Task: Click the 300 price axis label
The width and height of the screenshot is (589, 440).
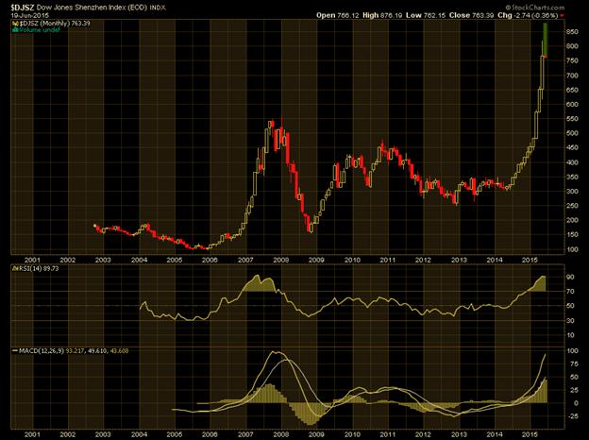Action: tap(572, 192)
